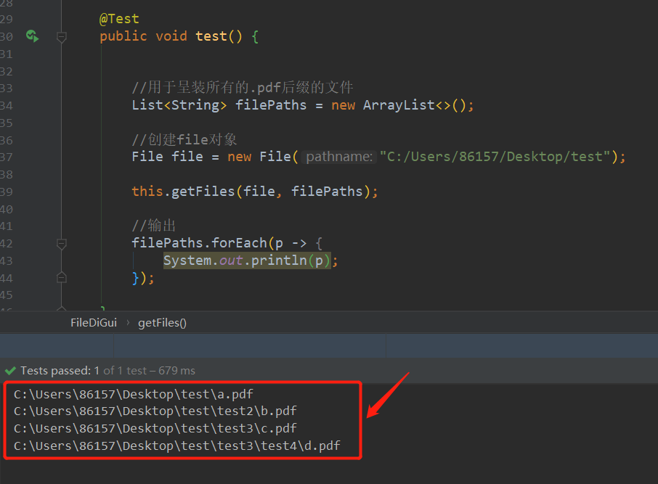Click output line ending with test3\c.pdf
Screen dimensions: 658x484
coord(155,428)
